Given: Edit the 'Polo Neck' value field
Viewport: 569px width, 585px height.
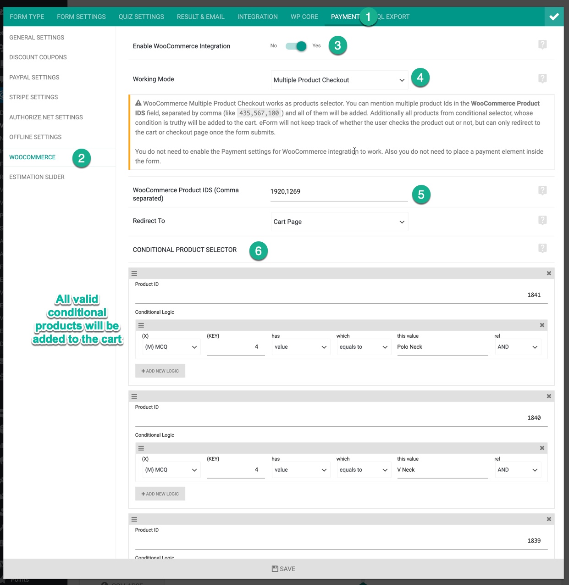Looking at the screenshot, I should (442, 347).
